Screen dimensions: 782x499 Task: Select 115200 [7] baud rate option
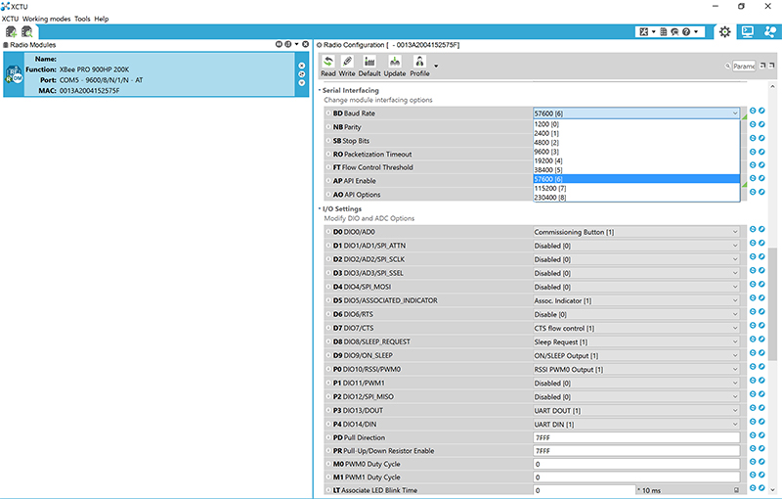[x=636, y=188]
